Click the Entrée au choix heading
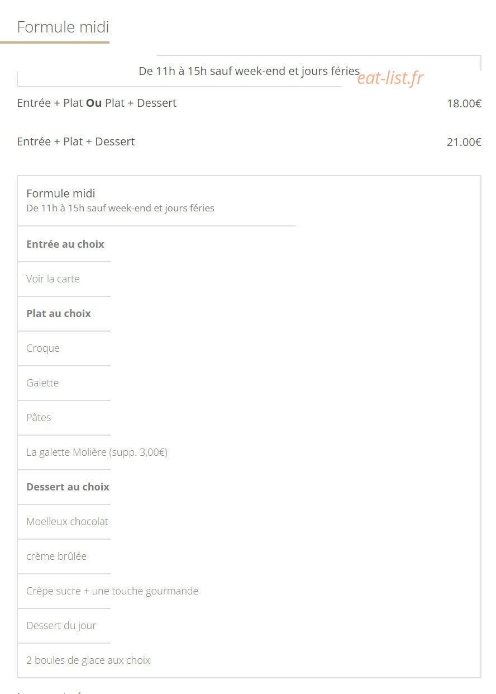Screen dimensions: 496x694 click(65, 244)
